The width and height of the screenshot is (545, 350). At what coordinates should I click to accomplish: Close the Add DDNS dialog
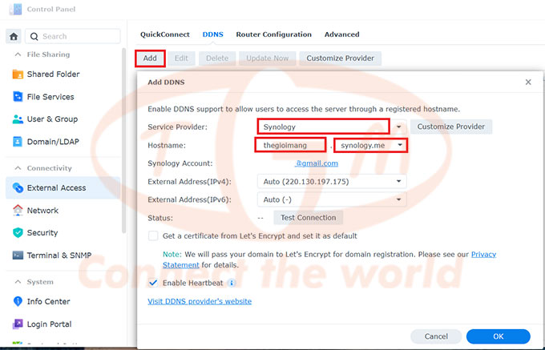coord(528,82)
